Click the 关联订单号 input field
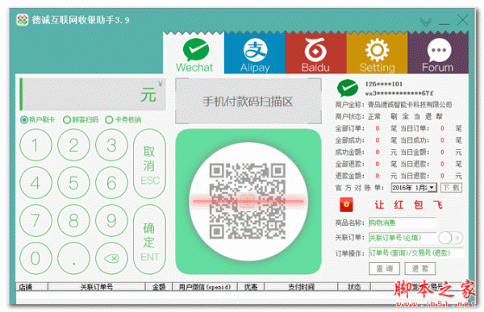This screenshot has height=312, width=484. (403, 238)
